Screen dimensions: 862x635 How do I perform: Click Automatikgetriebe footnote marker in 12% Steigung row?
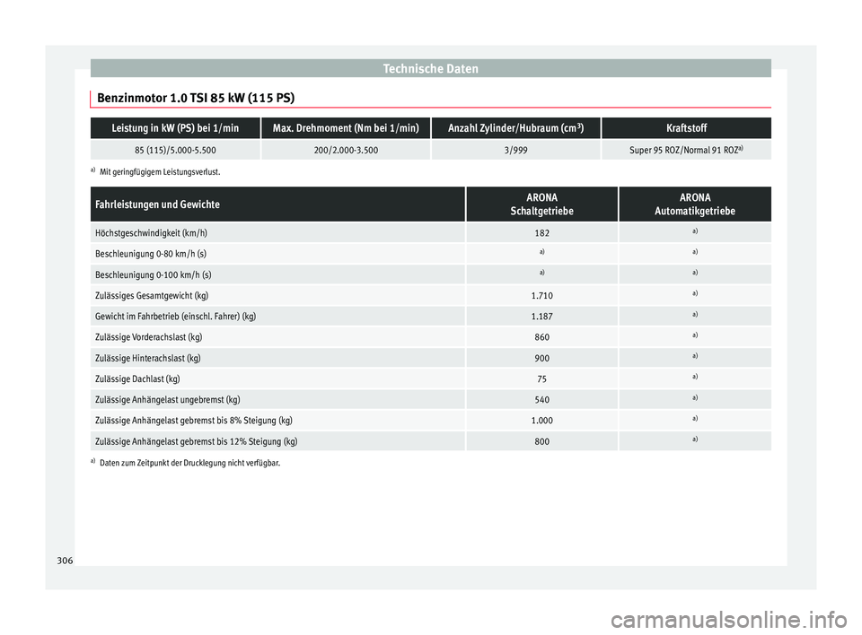[x=695, y=439]
